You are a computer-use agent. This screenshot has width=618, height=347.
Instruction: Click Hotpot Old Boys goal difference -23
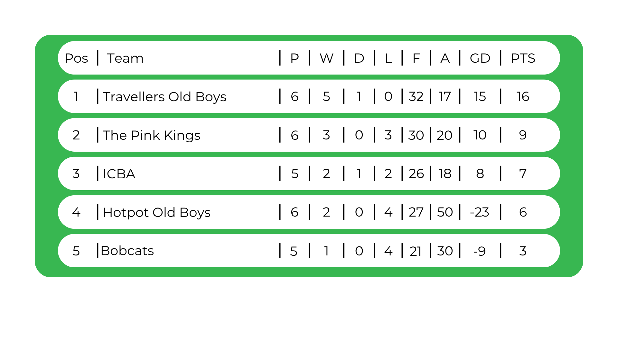(480, 212)
